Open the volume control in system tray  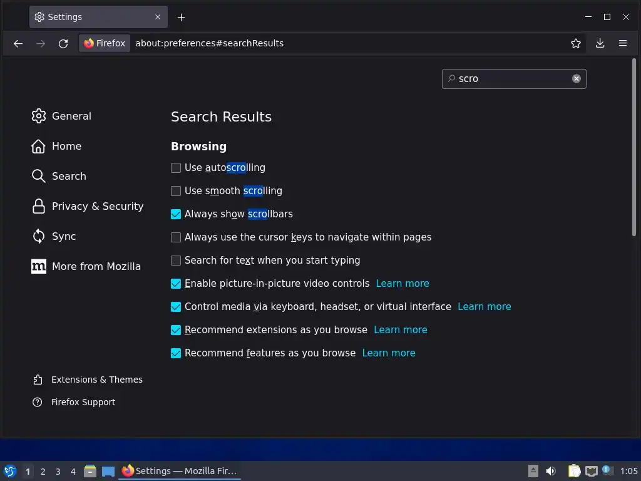click(x=551, y=471)
